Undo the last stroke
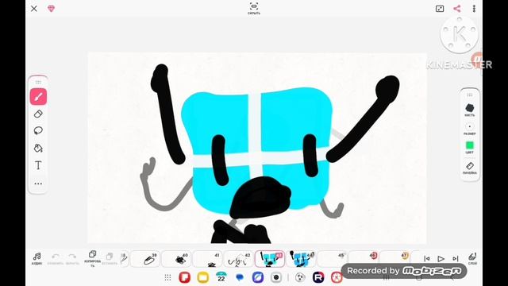The height and width of the screenshot is (286, 508). tap(56, 258)
